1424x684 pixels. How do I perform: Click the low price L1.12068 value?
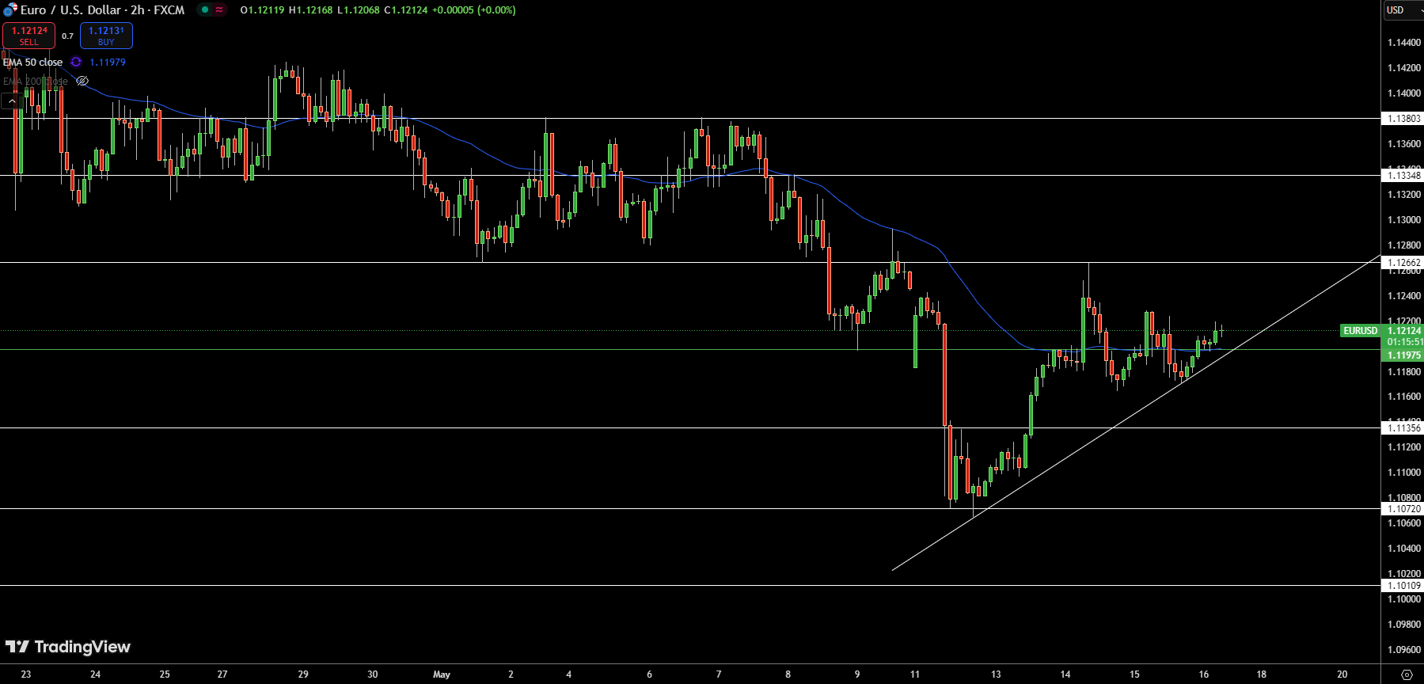358,10
